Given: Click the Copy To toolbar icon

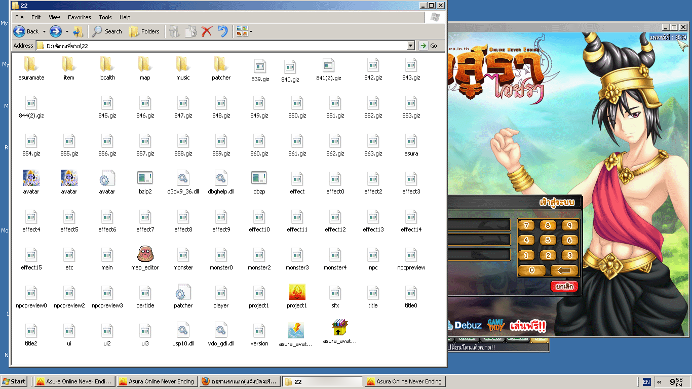Looking at the screenshot, I should coord(190,31).
